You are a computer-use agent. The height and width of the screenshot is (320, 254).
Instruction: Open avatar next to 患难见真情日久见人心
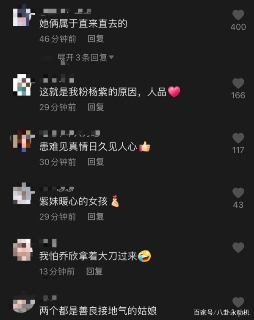click(22, 140)
